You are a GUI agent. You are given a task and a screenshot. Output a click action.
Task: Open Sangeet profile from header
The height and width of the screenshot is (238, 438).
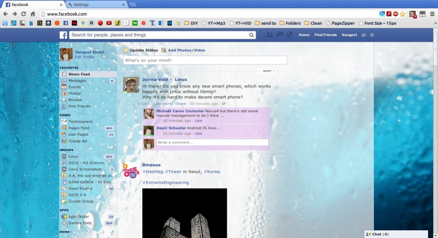click(349, 35)
